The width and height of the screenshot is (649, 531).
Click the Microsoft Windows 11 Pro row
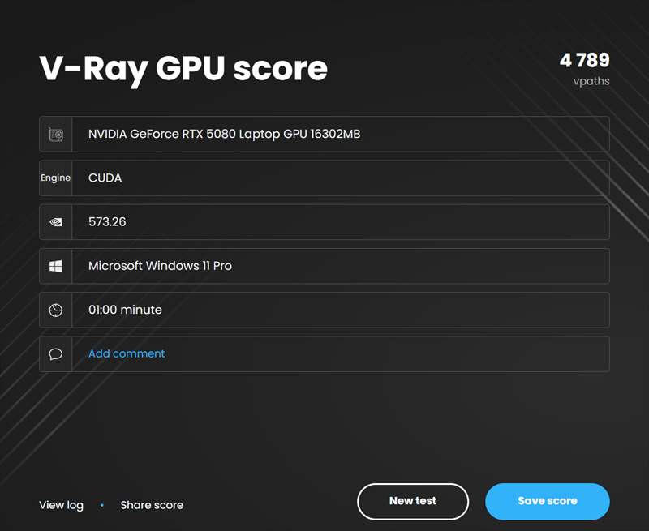tap(341, 266)
